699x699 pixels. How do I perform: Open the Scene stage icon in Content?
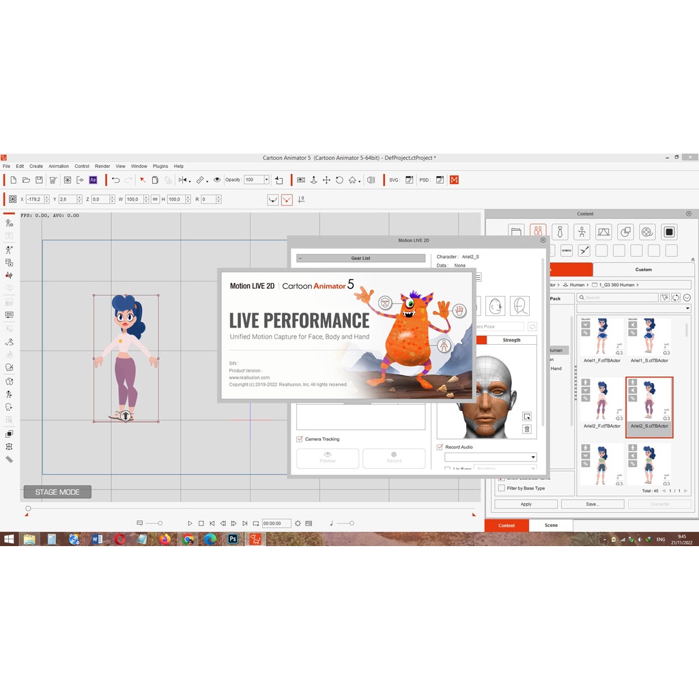(x=603, y=232)
